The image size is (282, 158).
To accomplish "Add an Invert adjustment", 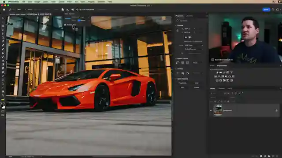I will [x=217, y=80].
